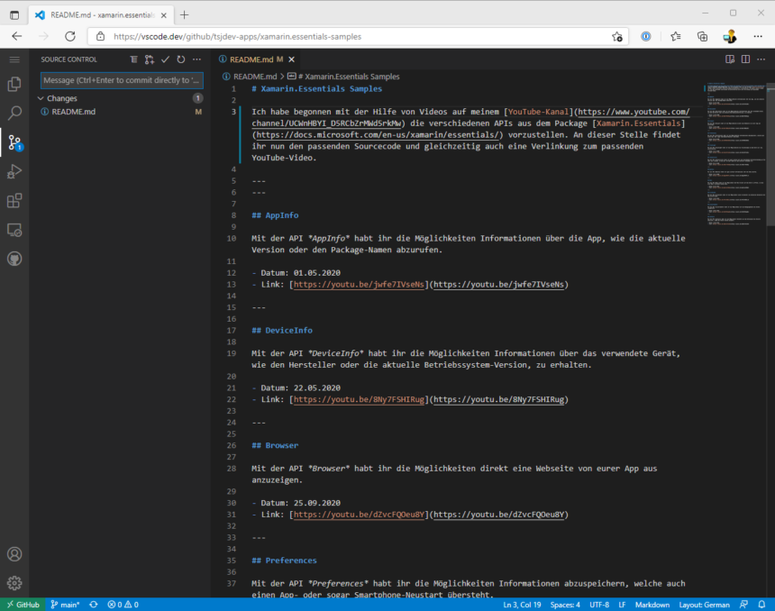
Task: Open the Run and Debug view
Action: coord(13,171)
